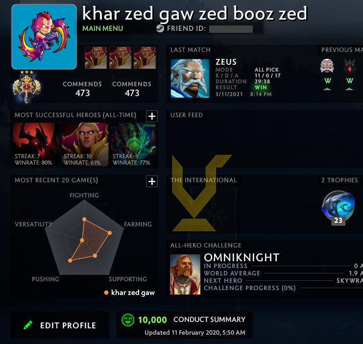Screen dimensions: 363x344
Task: Select the blue trophy with level 23
Action: pos(338,208)
